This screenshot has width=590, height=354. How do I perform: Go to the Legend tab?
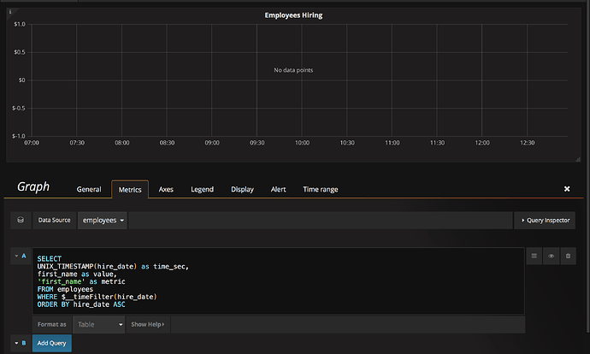202,189
